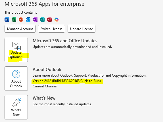The image size is (163, 122).
Task: Click the Word app icon
Action: (7, 20)
